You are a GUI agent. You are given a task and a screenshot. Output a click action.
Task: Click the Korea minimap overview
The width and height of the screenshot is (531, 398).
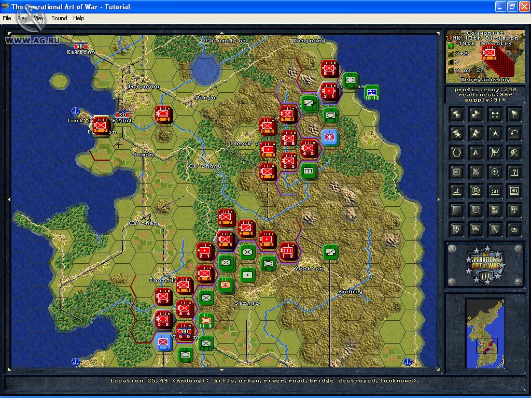[x=485, y=333]
